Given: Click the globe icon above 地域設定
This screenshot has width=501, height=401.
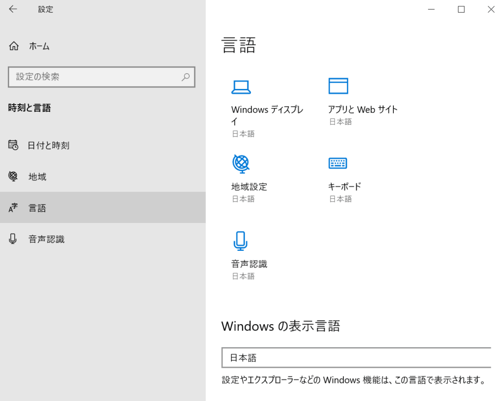Looking at the screenshot, I should tap(241, 163).
